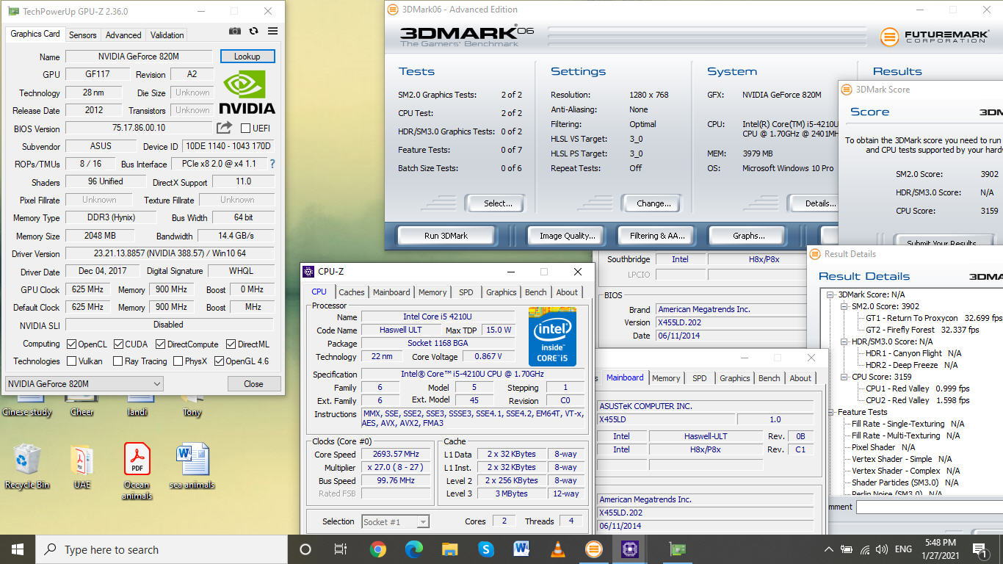
Task: Open Task View on taskbar
Action: pos(341,549)
